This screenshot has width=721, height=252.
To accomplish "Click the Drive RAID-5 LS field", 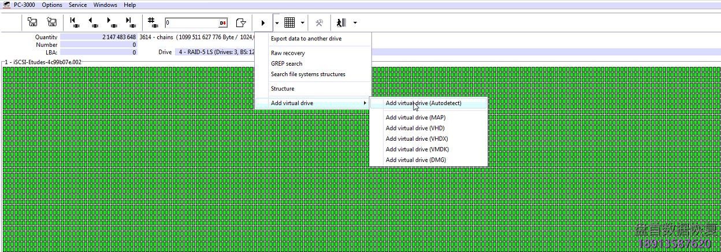I will point(215,52).
